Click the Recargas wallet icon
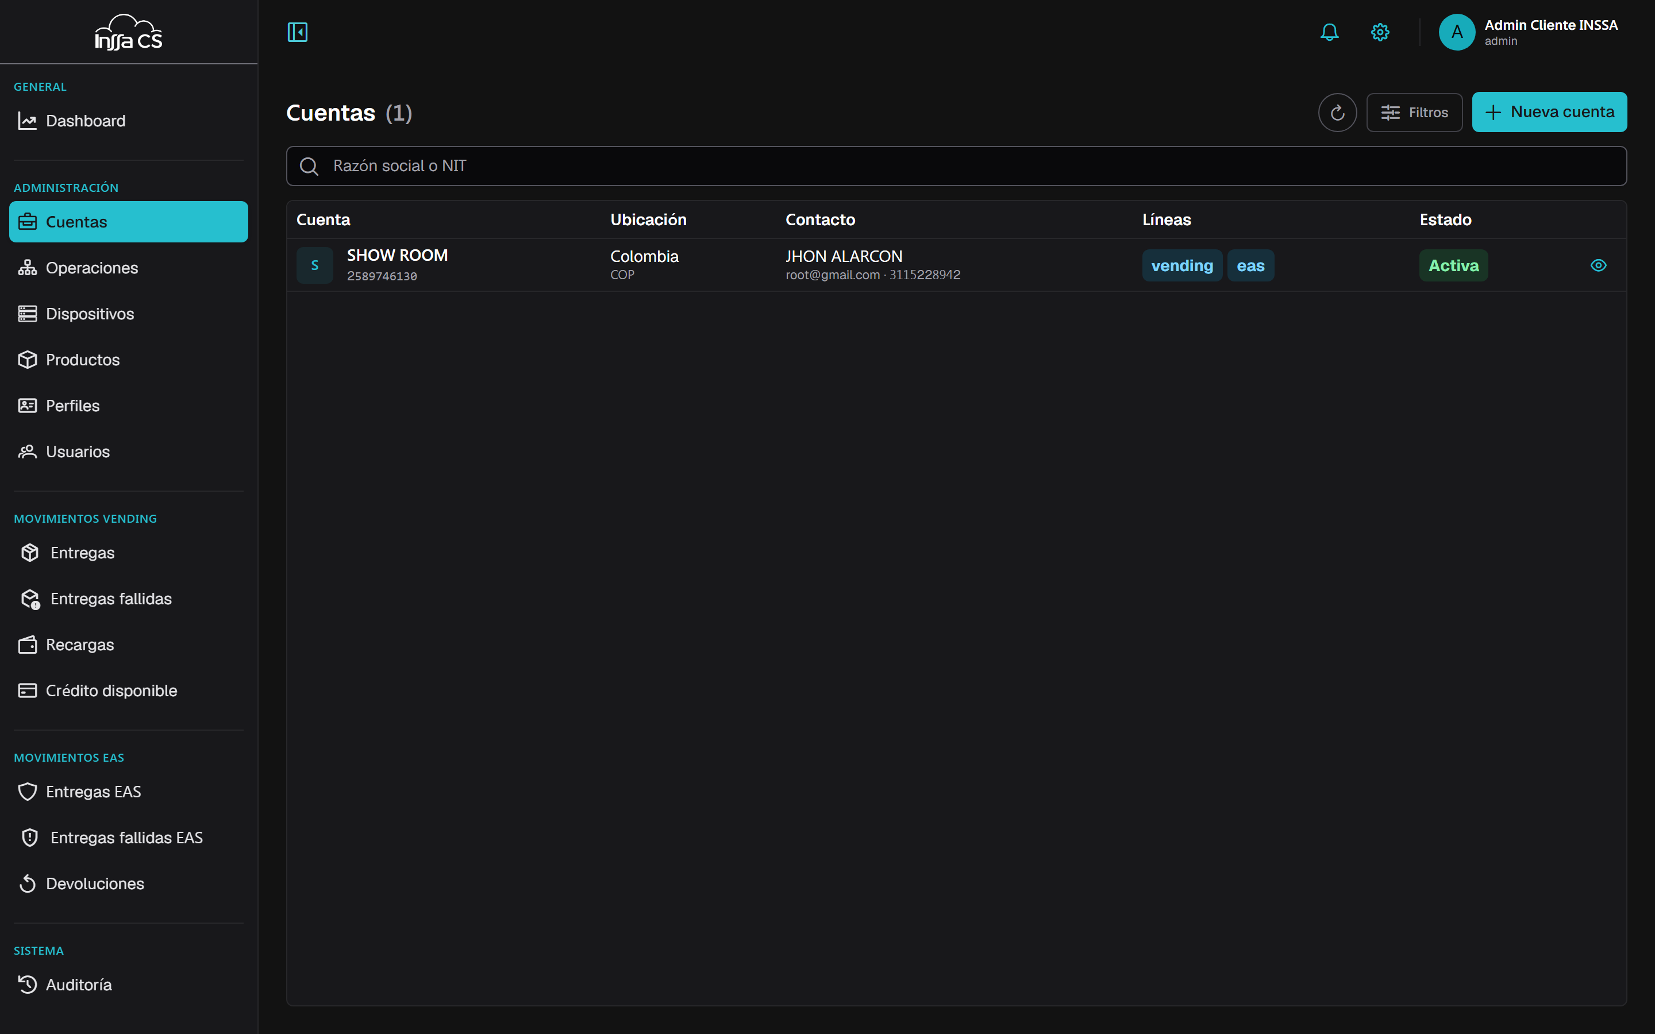 pyautogui.click(x=28, y=645)
